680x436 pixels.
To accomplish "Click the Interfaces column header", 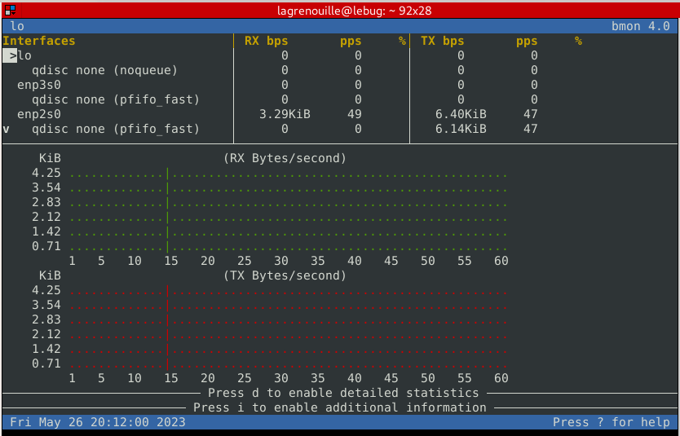I will click(39, 41).
